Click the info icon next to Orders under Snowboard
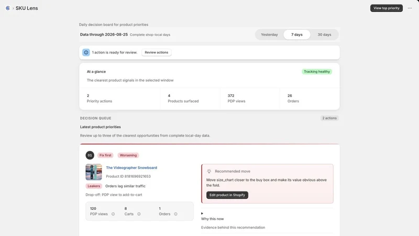Image resolution: width=419 pixels, height=236 pixels. point(175,214)
